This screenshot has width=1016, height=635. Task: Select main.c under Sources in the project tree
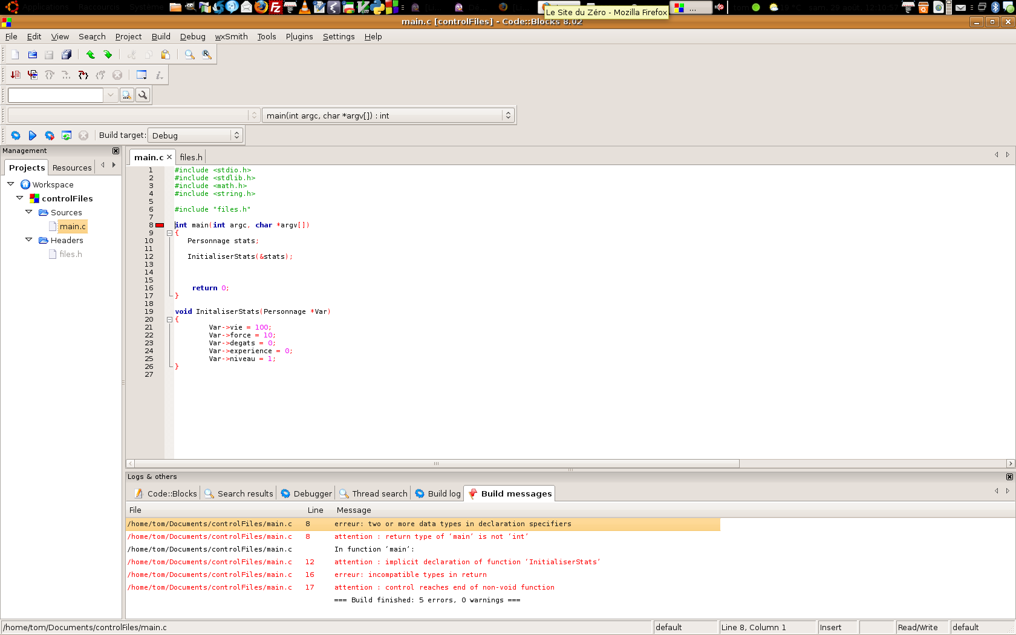click(x=74, y=226)
